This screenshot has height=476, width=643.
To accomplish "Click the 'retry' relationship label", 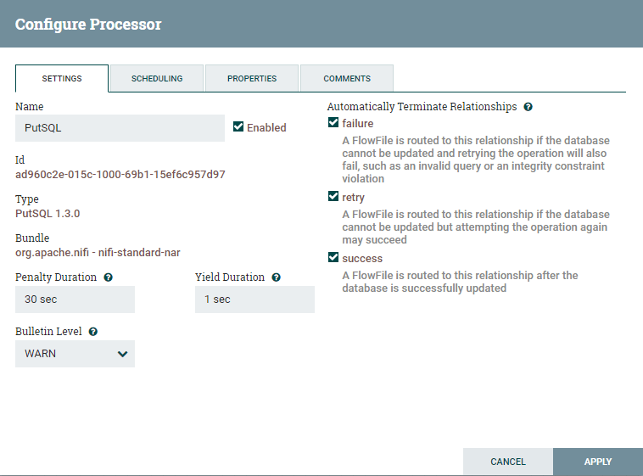I will (353, 198).
